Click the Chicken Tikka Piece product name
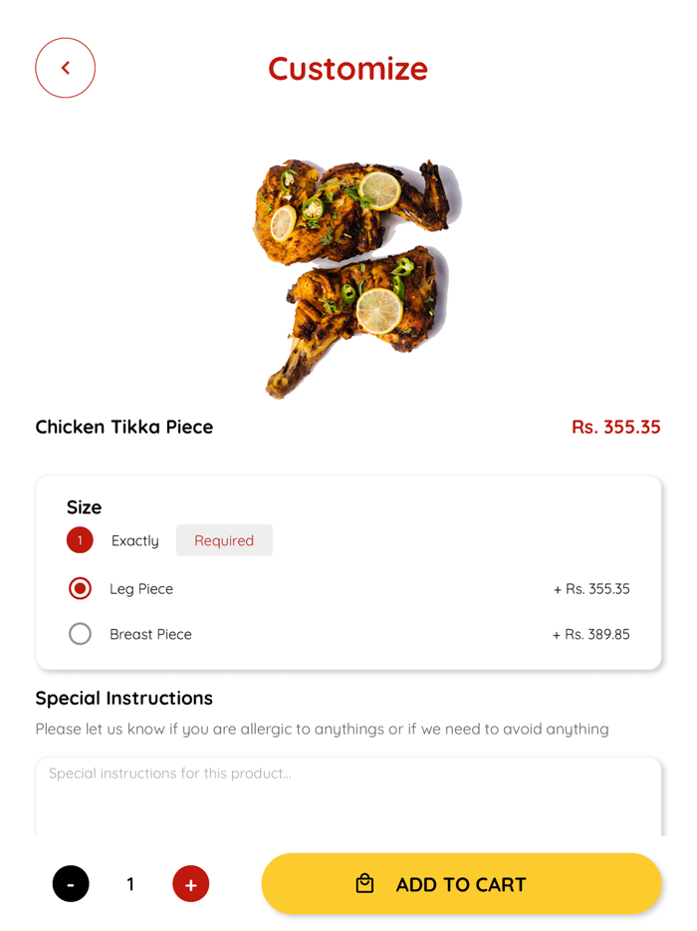The image size is (697, 931). point(123,427)
